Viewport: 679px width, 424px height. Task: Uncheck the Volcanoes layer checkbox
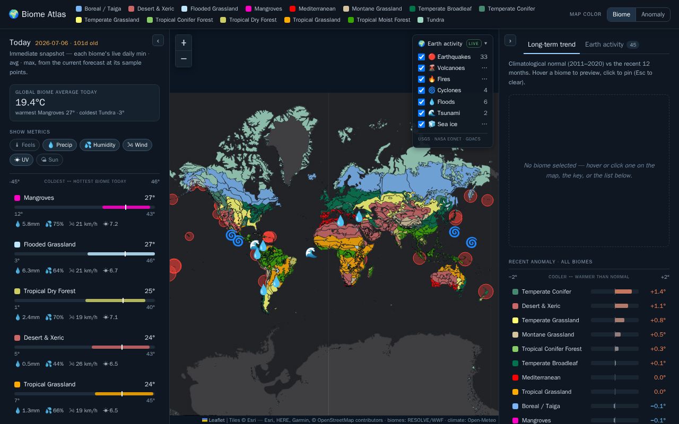tap(422, 68)
